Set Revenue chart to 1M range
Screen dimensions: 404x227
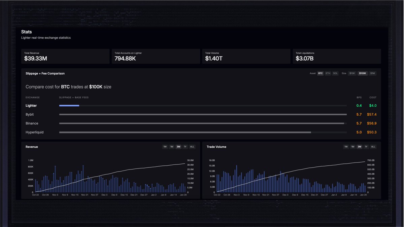tap(172, 147)
